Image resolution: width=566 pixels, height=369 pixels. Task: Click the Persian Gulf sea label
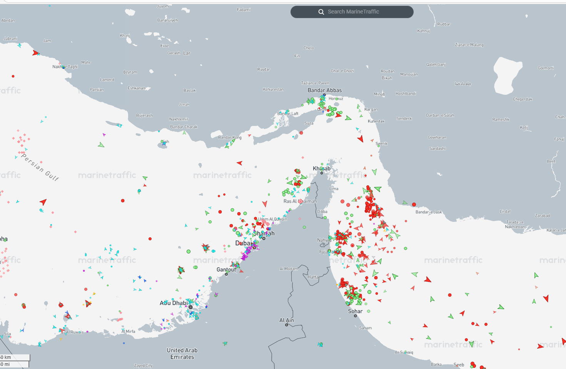[x=40, y=167]
